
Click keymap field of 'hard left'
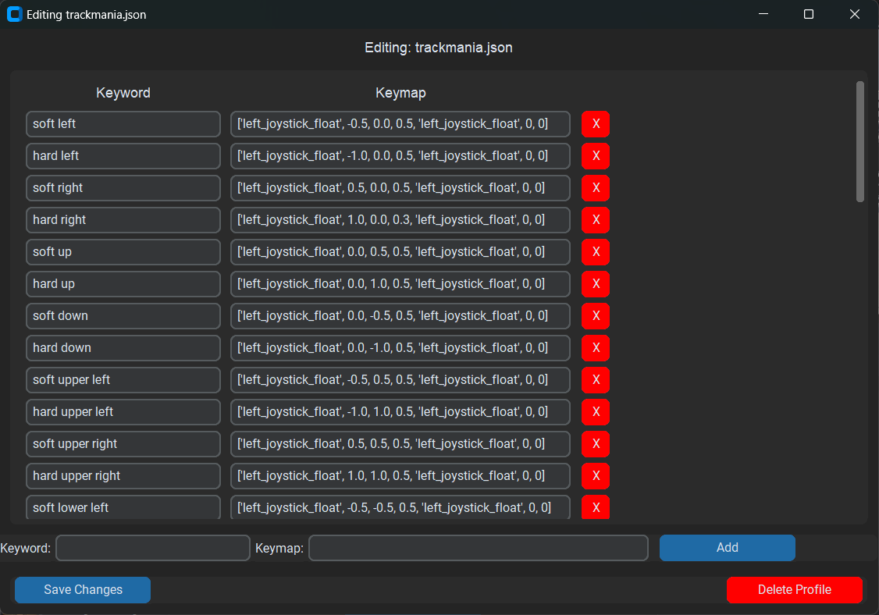click(x=400, y=156)
